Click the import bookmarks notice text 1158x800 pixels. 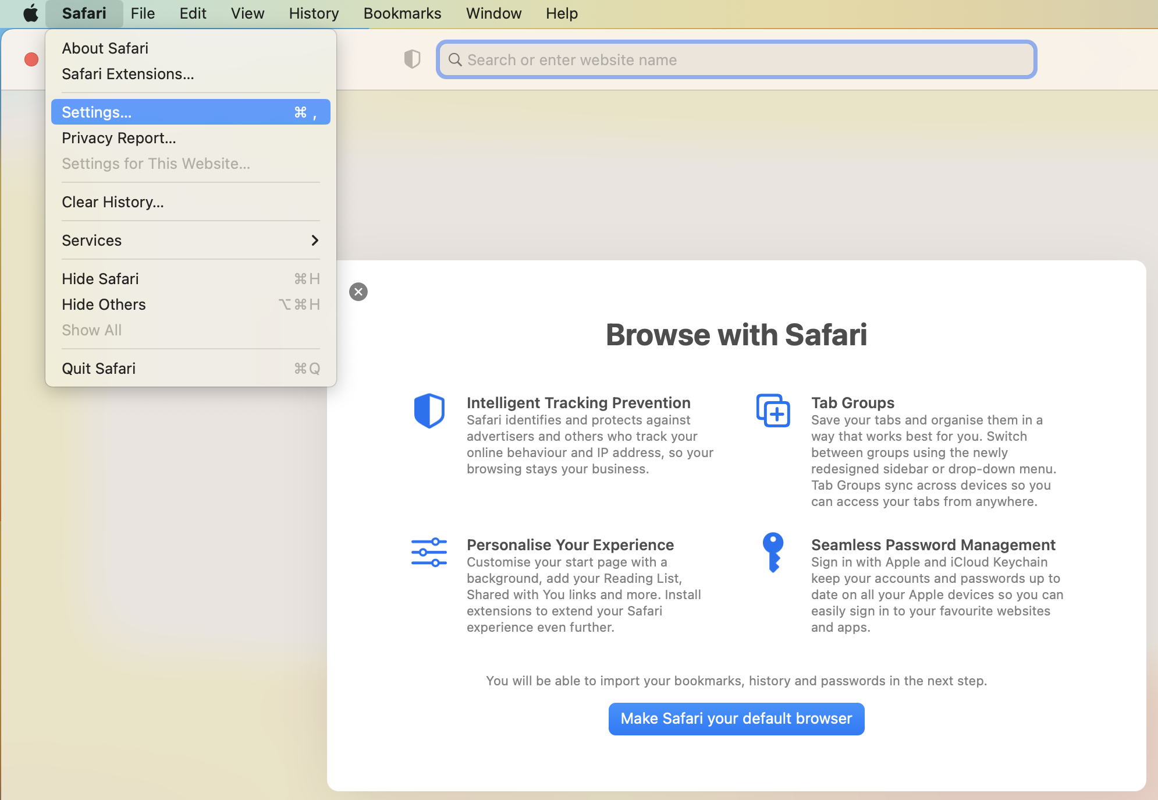tap(737, 681)
